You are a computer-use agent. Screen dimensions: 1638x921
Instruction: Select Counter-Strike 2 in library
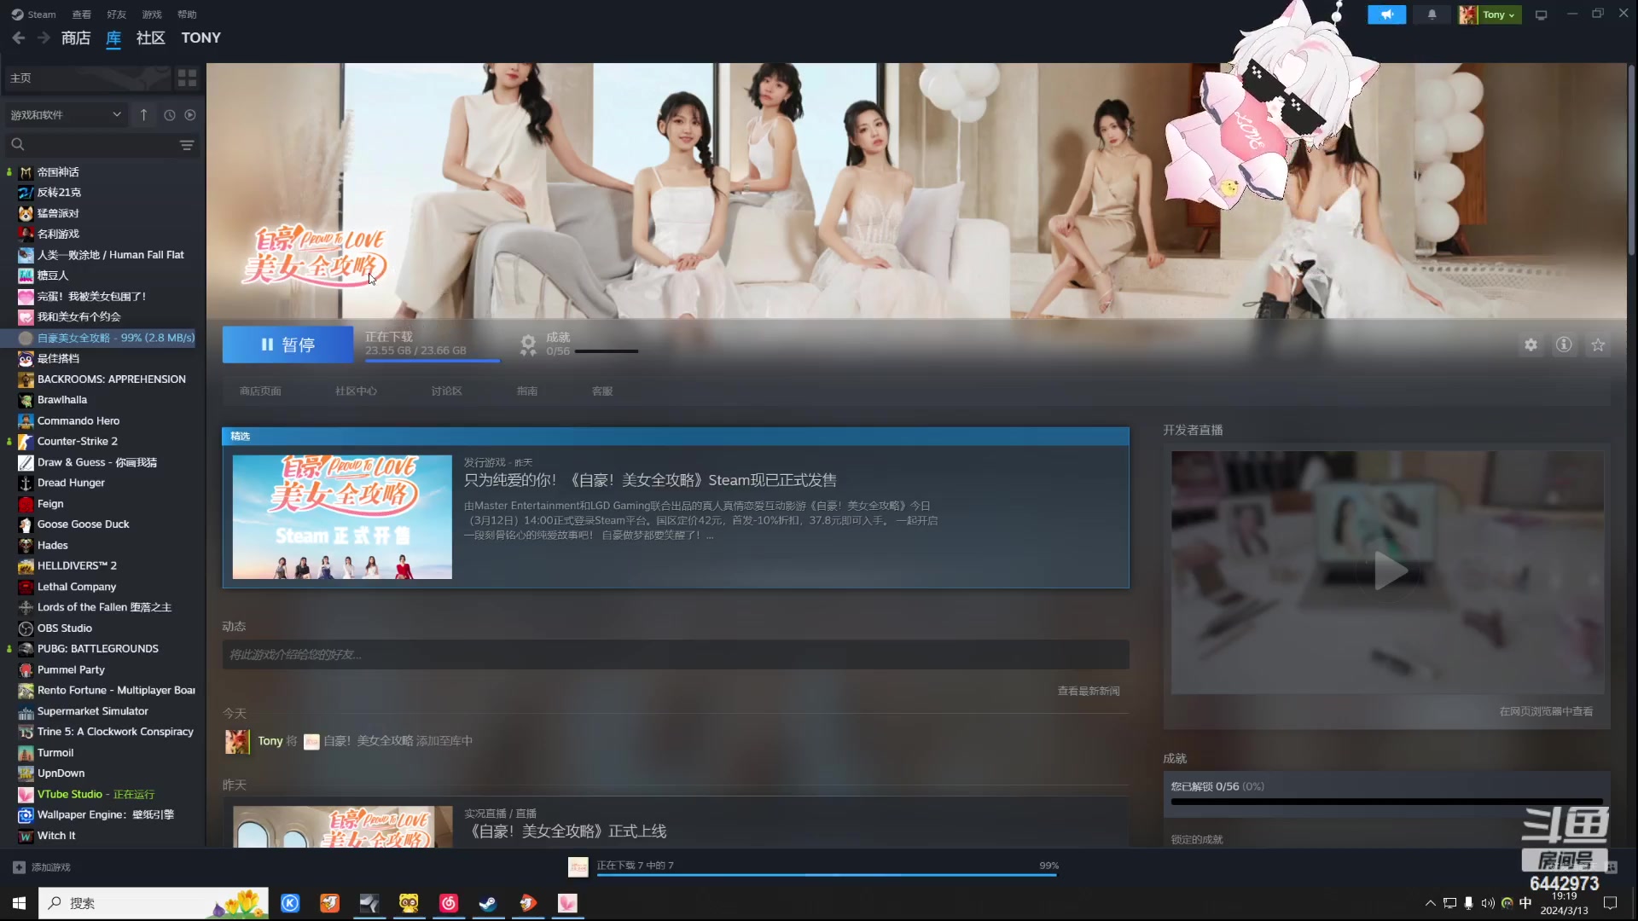pos(78,441)
